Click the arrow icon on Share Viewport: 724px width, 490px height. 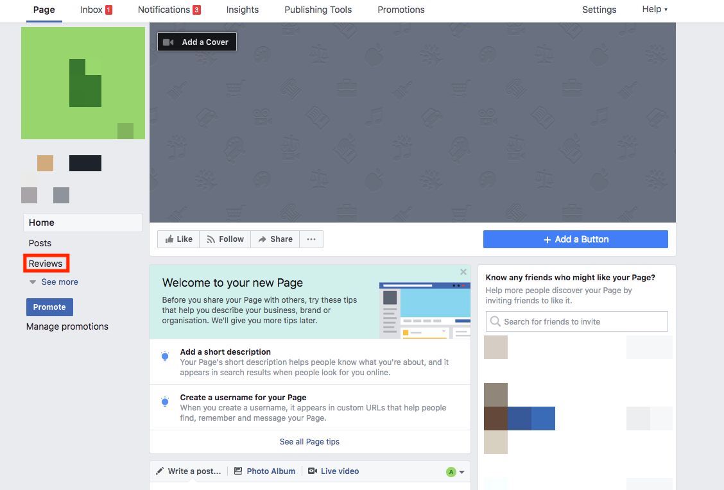pyautogui.click(x=263, y=239)
